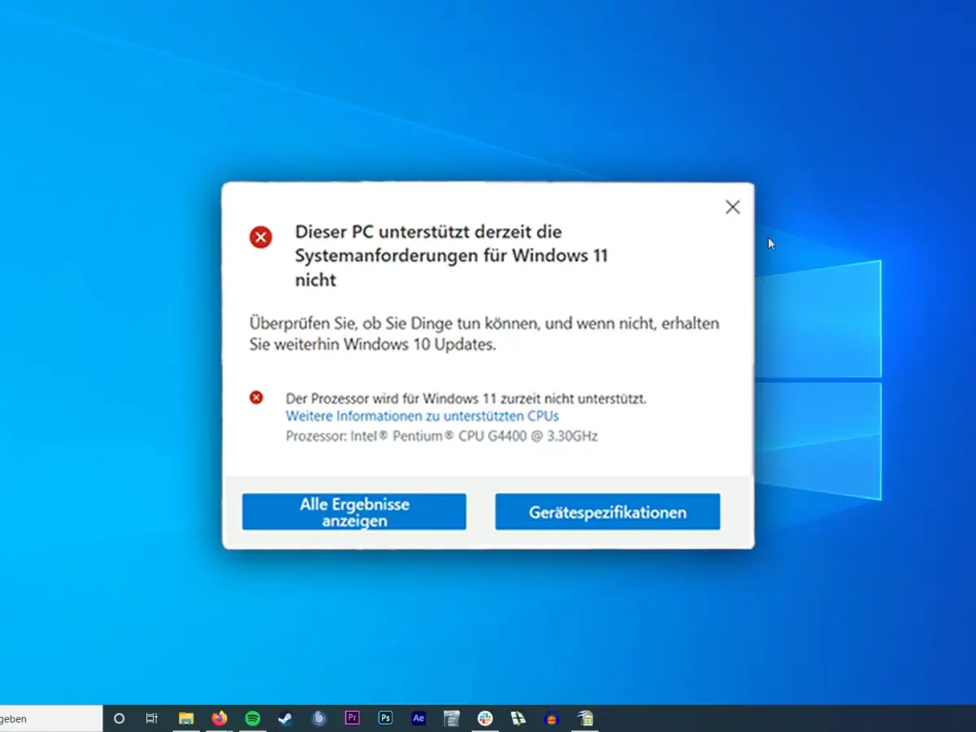Viewport: 976px width, 732px height.
Task: Launch Firefox from the taskbar
Action: point(220,718)
